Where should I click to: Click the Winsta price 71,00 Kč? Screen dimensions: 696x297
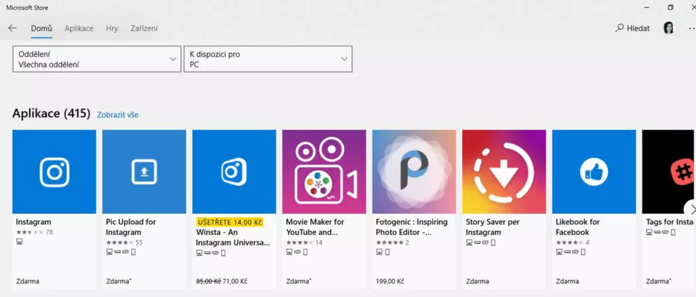coord(235,281)
